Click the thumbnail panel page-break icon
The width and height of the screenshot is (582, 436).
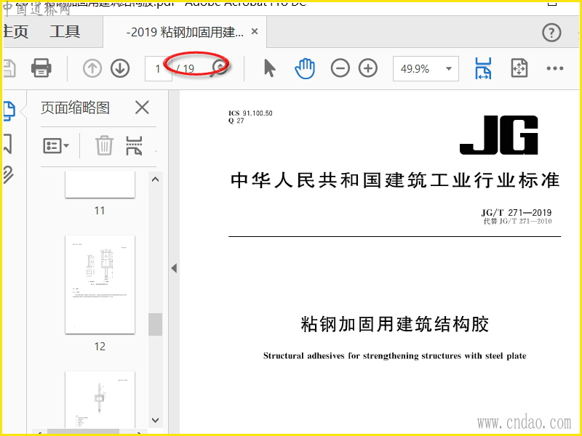coord(134,145)
